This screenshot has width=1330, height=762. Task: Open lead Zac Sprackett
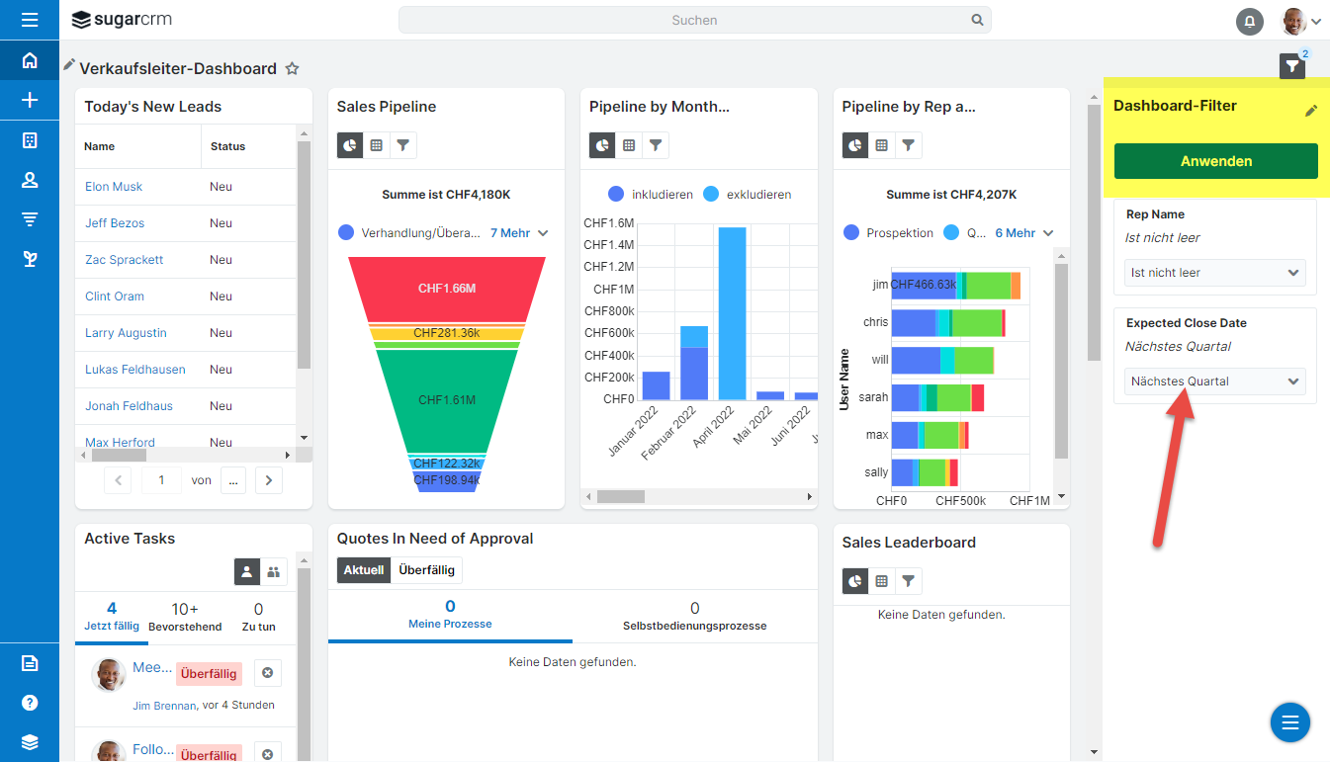(x=125, y=260)
